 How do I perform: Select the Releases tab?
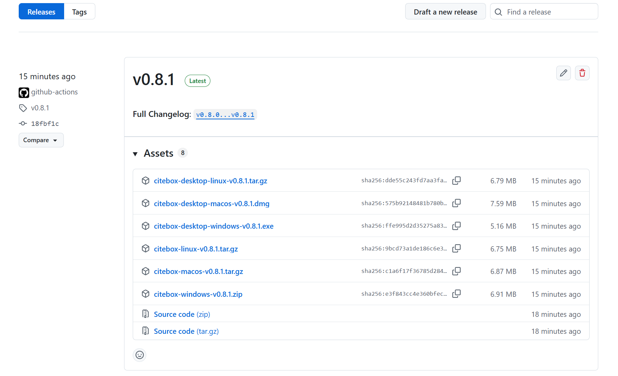pyautogui.click(x=41, y=12)
